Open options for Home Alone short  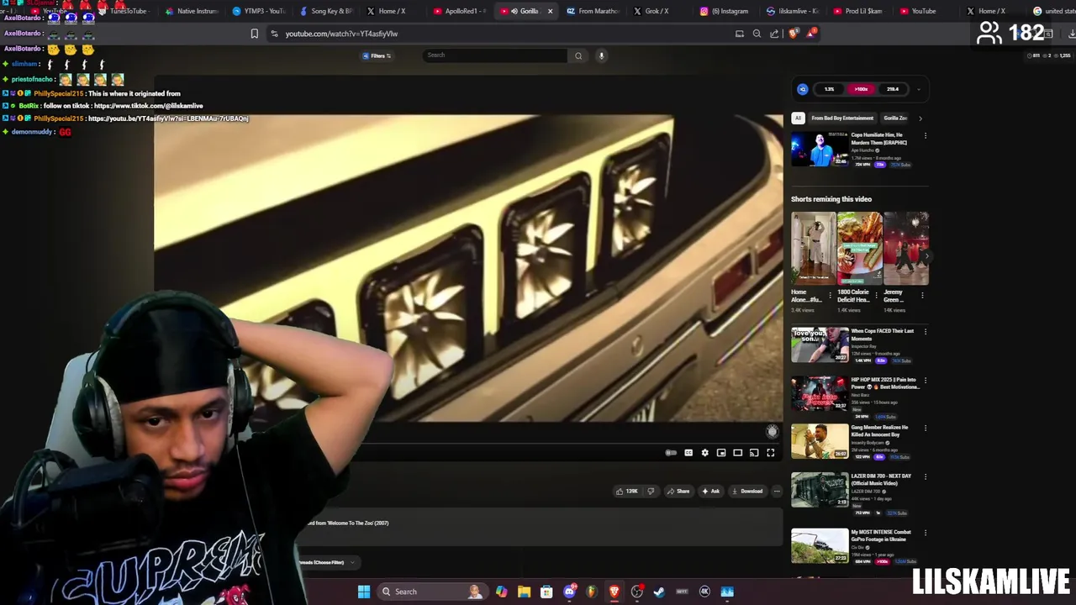point(830,295)
